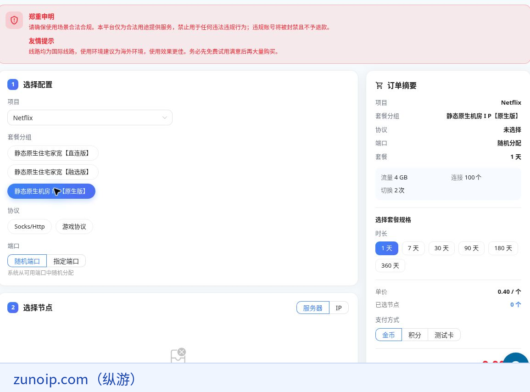Click the 未选择 protocol value in summary

(x=512, y=130)
